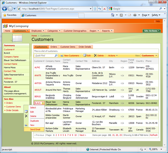Screen dimensions: 168x153
Task: Click the printer icon in command bar
Action: 135,15
